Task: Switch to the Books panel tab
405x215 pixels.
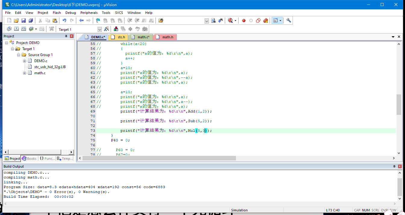Action: tap(29, 159)
